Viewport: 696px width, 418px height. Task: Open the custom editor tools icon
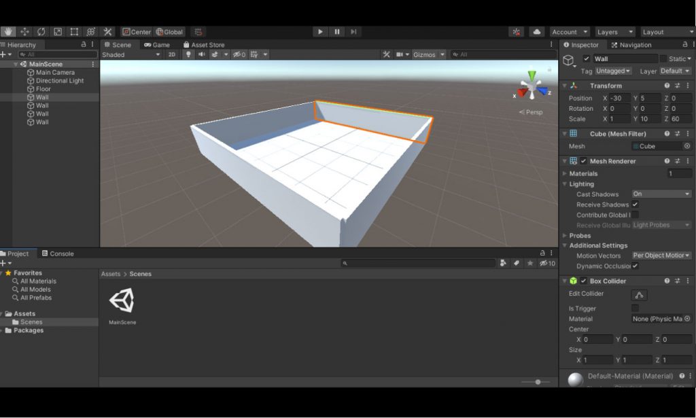(107, 31)
